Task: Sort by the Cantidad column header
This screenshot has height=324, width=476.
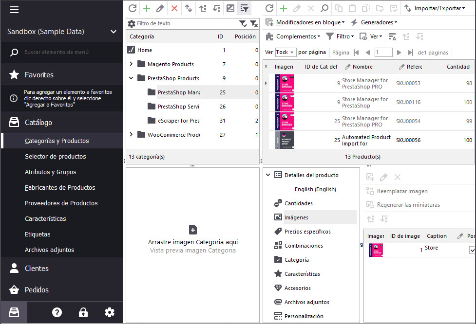Action: coord(458,67)
